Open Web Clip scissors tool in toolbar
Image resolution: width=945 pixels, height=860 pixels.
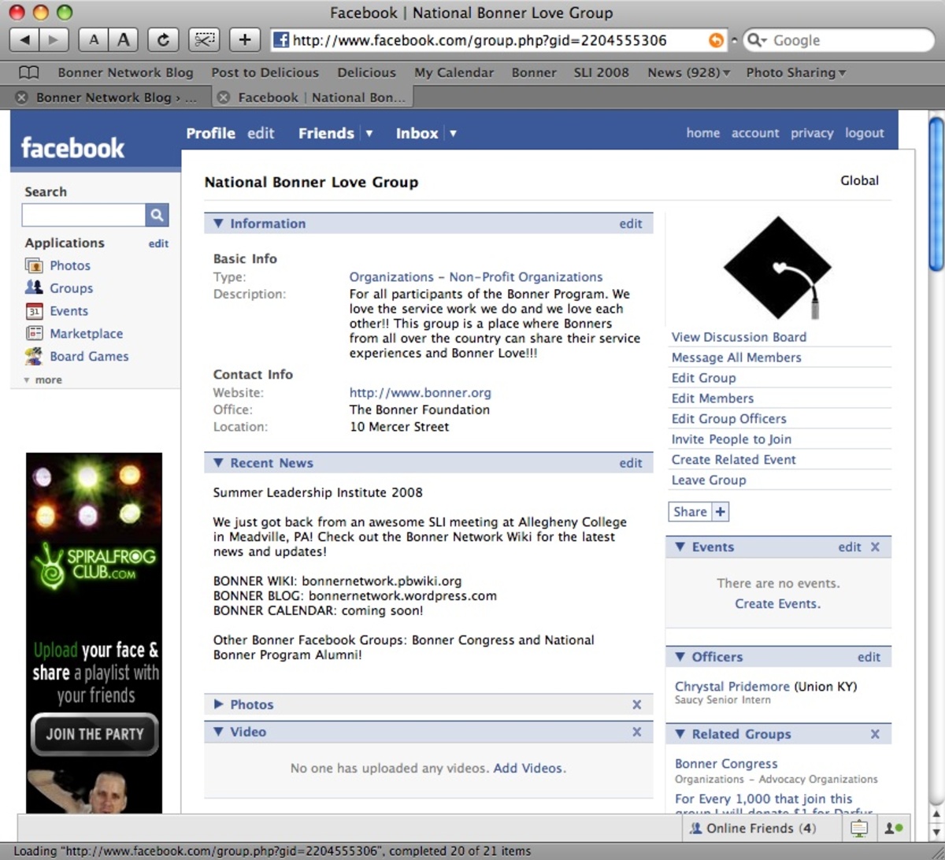pyautogui.click(x=204, y=39)
